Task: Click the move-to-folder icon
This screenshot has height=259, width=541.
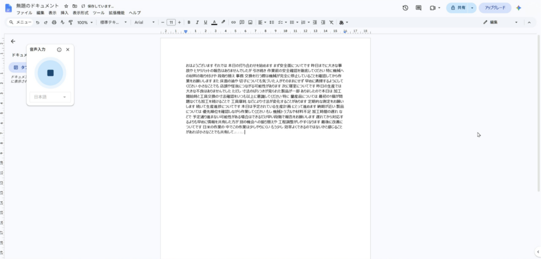Action: click(74, 6)
